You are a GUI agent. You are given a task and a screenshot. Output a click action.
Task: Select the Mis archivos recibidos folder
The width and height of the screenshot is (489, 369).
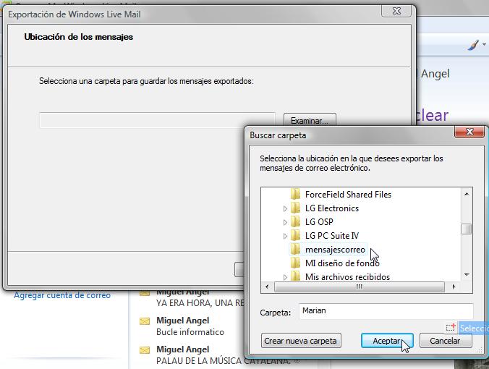(347, 276)
